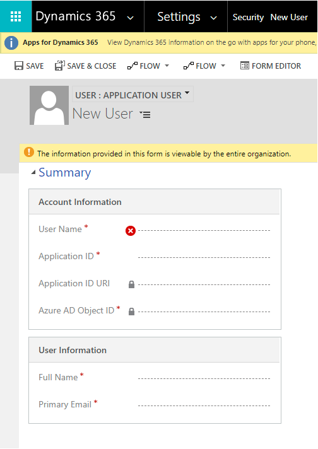
Task: Expand the Dynamics 365 chevron dropdown
Action: (x=131, y=18)
